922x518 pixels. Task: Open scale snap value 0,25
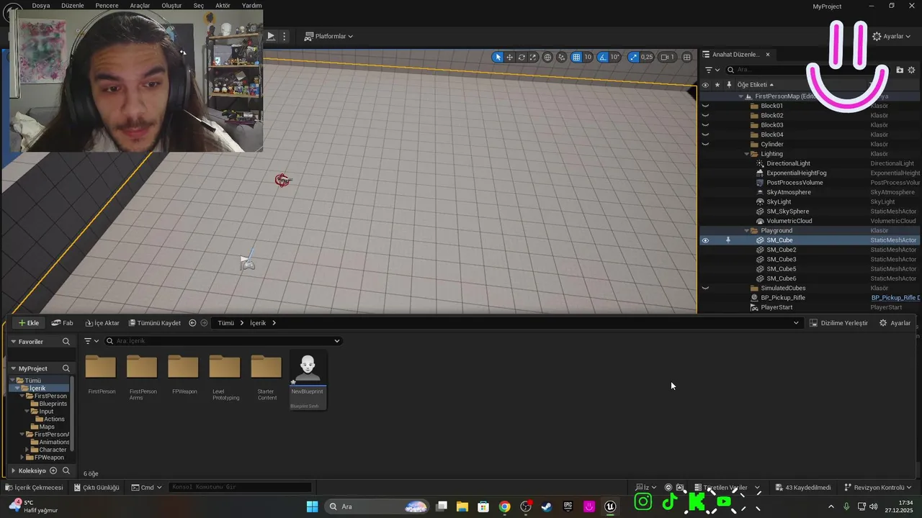[647, 57]
